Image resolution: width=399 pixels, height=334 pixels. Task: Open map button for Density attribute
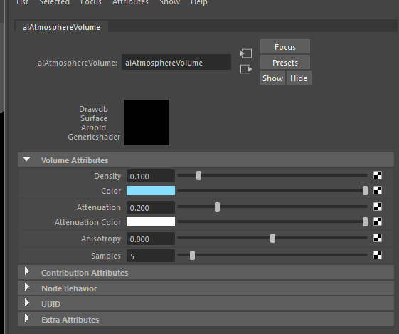tap(378, 175)
